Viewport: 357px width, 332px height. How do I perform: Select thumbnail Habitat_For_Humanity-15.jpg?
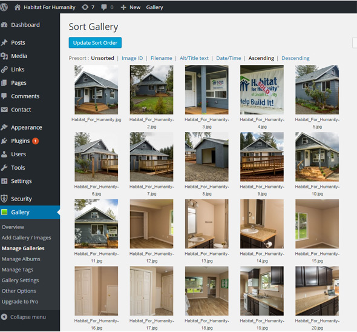point(317,224)
